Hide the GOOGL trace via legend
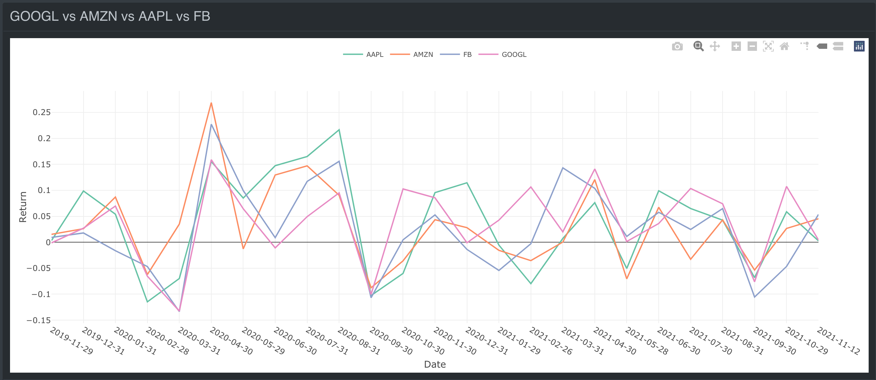 point(514,55)
